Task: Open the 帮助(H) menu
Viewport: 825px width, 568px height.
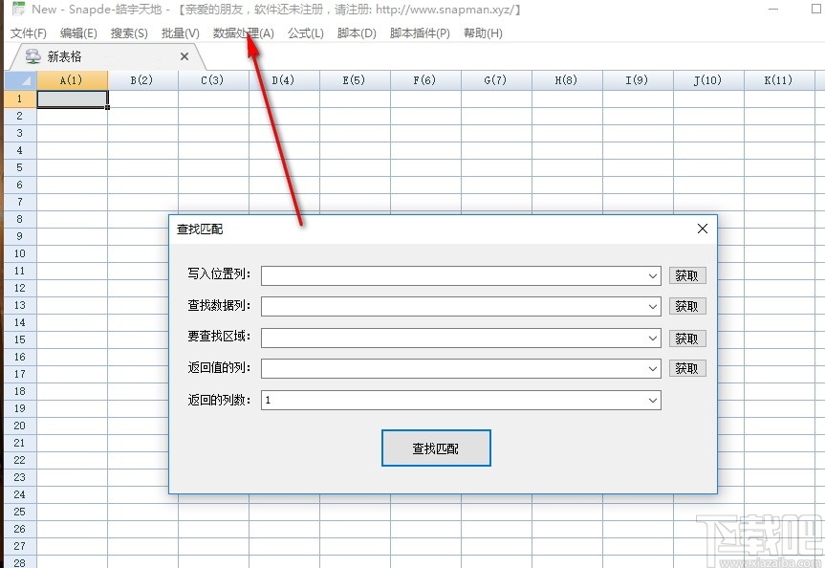Action: tap(483, 33)
